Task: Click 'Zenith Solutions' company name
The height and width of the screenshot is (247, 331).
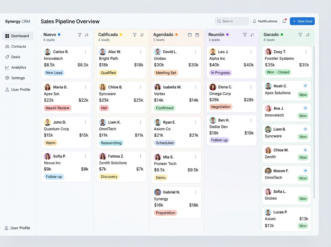Action: [x=113, y=163]
